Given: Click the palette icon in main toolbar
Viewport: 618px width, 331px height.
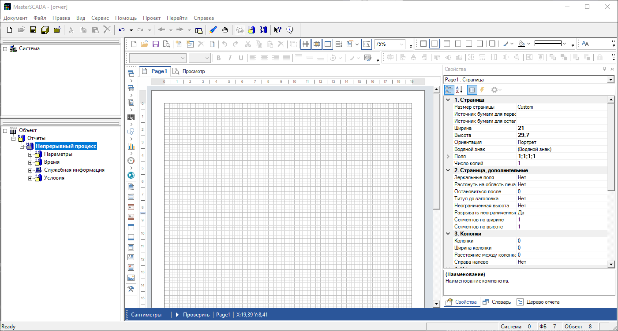Looking at the screenshot, I should point(240,30).
